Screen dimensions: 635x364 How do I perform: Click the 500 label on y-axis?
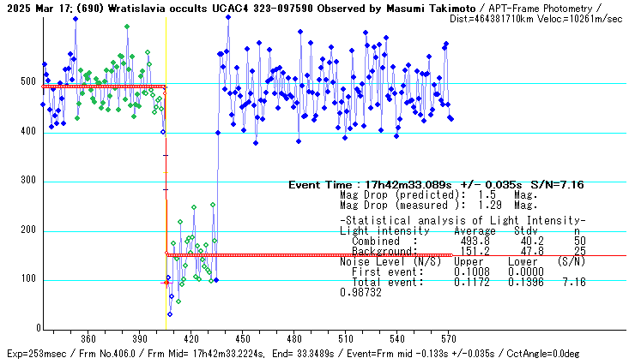click(x=30, y=83)
